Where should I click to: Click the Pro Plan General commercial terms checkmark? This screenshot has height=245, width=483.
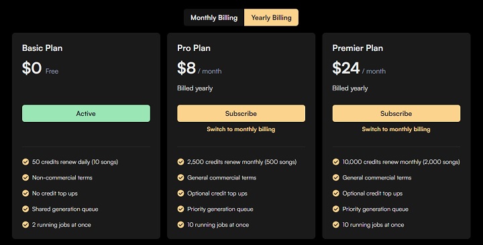181,177
